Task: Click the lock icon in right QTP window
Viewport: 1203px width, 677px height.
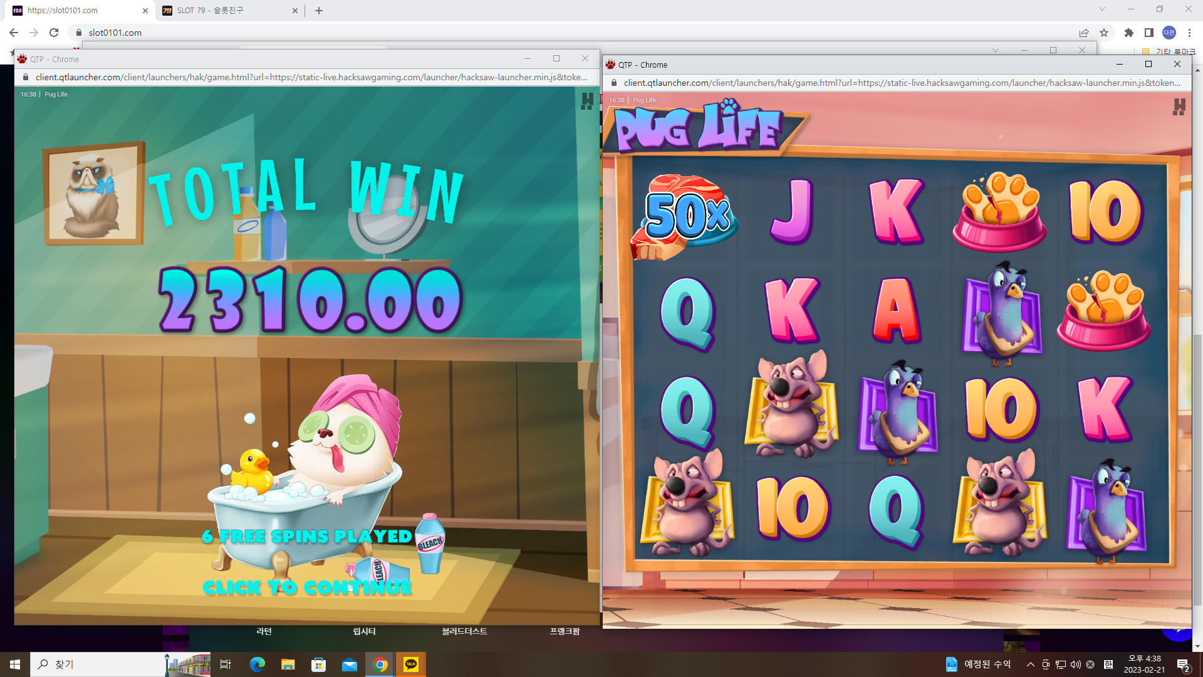Action: coord(614,83)
